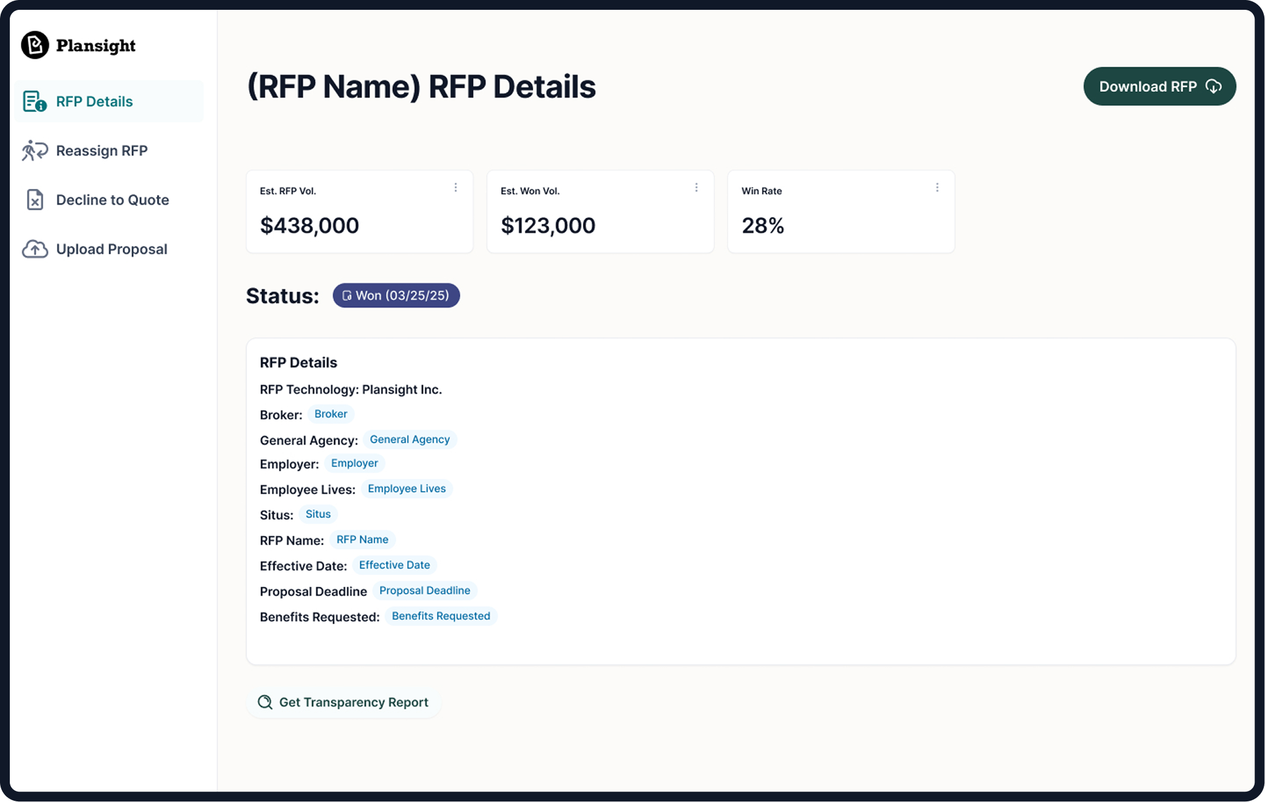Select the Won status pill
The height and width of the screenshot is (802, 1265).
pyautogui.click(x=396, y=295)
